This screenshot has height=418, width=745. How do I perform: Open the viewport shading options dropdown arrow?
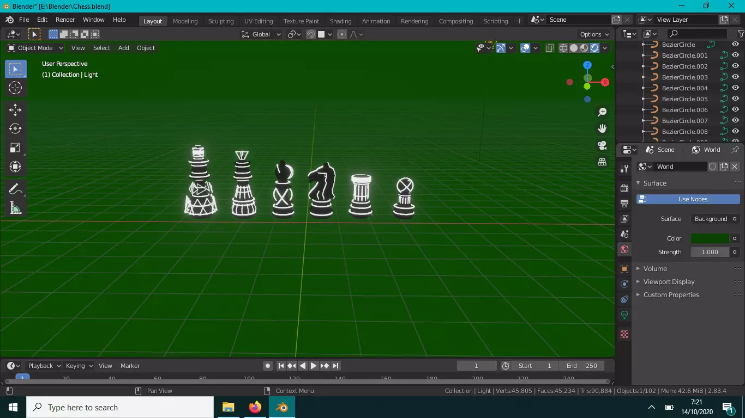605,48
